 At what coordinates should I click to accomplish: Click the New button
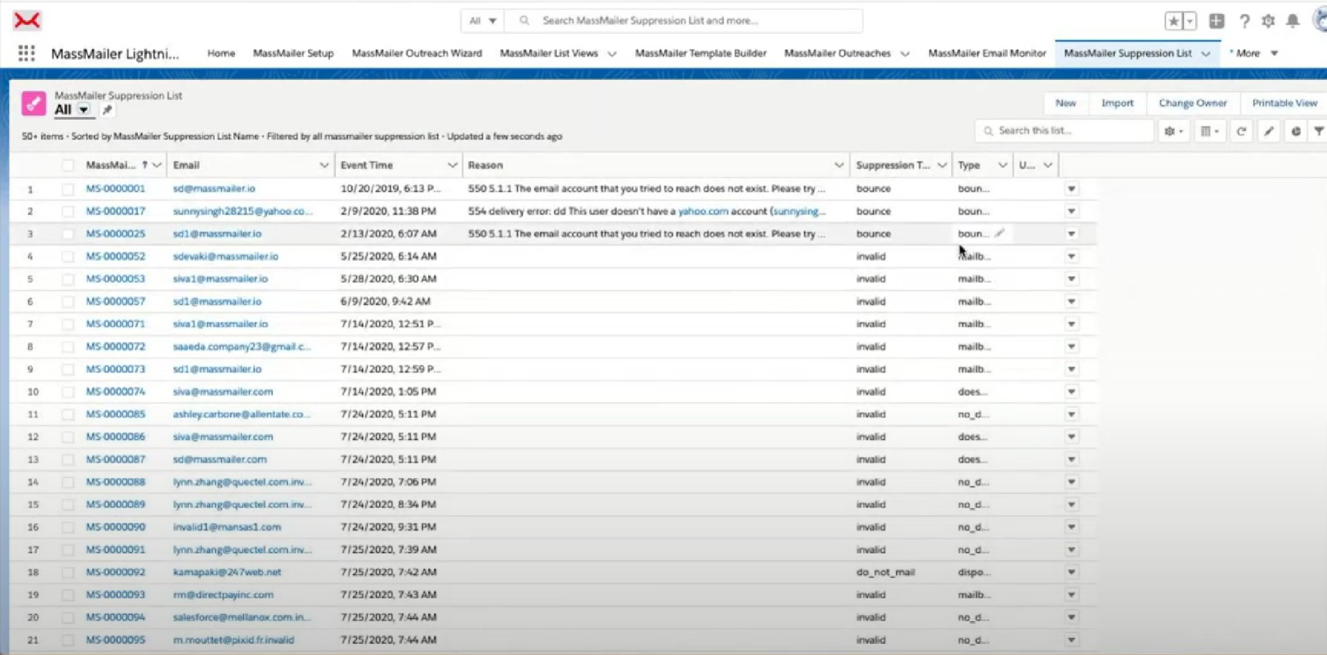1065,103
